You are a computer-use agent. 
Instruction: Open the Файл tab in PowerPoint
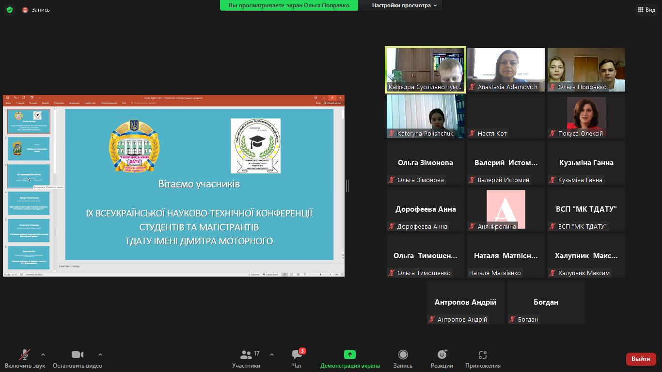(x=8, y=103)
